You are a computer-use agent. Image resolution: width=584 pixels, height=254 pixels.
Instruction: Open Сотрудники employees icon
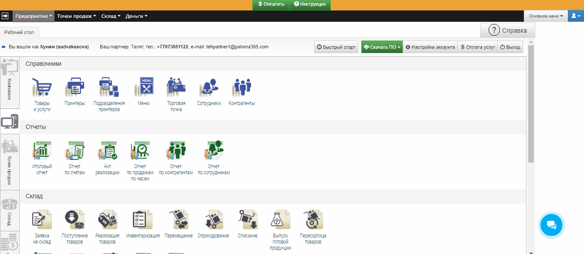(209, 88)
